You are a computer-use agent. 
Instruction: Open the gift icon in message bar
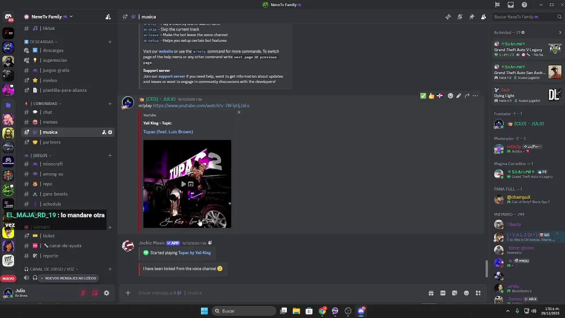[431, 293]
